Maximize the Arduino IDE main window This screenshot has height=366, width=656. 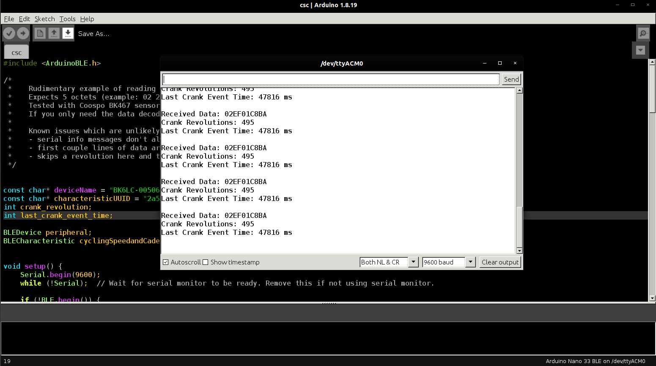[633, 5]
